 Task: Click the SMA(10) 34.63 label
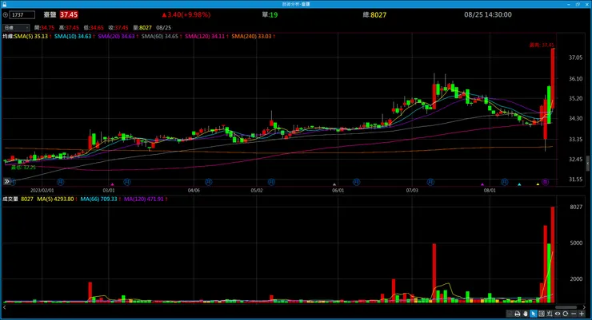(x=74, y=37)
